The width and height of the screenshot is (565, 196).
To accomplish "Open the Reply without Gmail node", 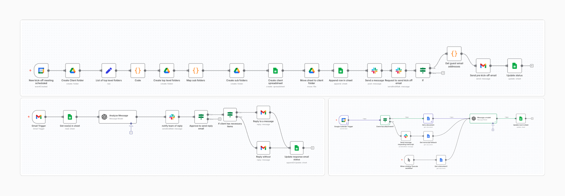I will (263, 148).
